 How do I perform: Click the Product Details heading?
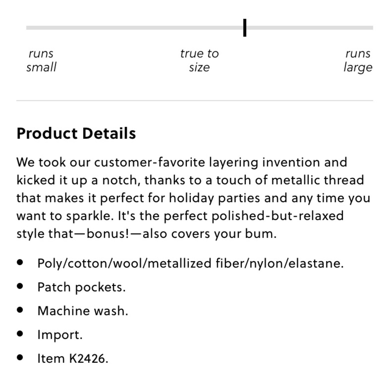point(76,133)
